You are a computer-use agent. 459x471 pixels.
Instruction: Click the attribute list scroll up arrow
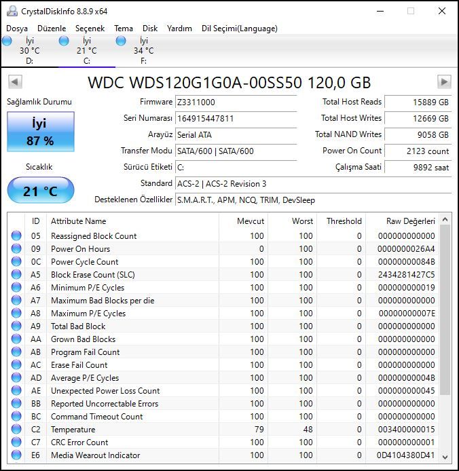(x=445, y=220)
